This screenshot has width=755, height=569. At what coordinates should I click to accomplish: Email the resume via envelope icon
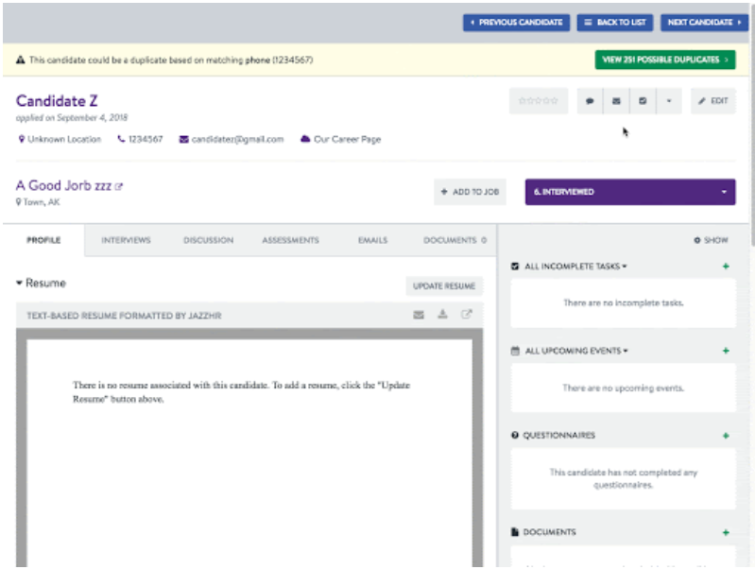(419, 315)
